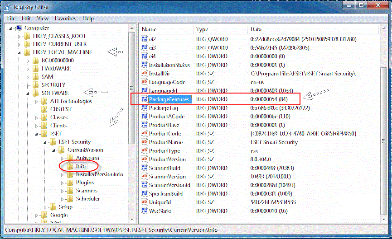Select the ProductVersion value row
Viewport: 392px width, 239px height.
coord(167,159)
